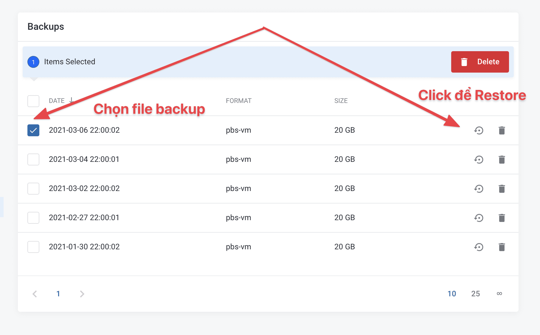Screen dimensions: 540x335
Task: Click the red Delete button
Action: coord(480,62)
